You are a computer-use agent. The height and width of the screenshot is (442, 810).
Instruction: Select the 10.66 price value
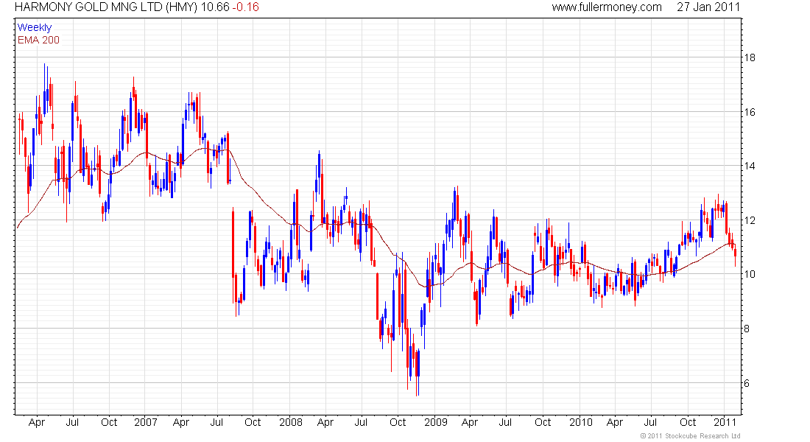(x=214, y=7)
